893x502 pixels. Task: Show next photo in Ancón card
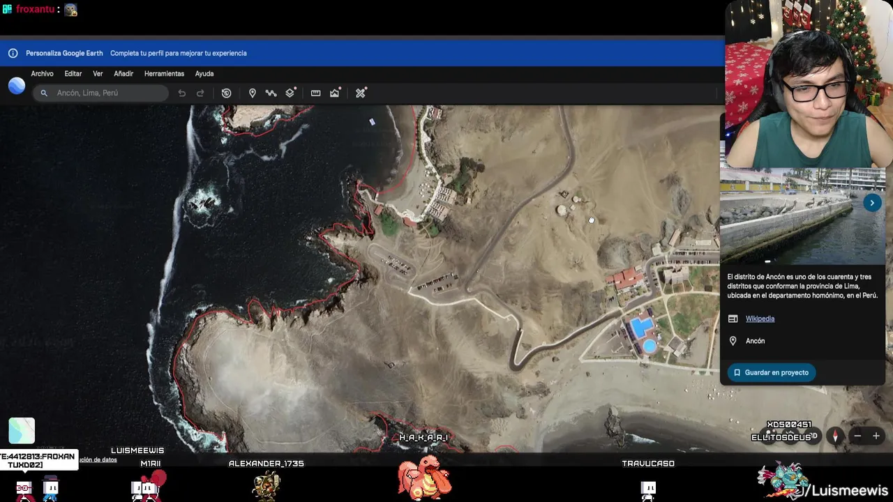pos(872,203)
